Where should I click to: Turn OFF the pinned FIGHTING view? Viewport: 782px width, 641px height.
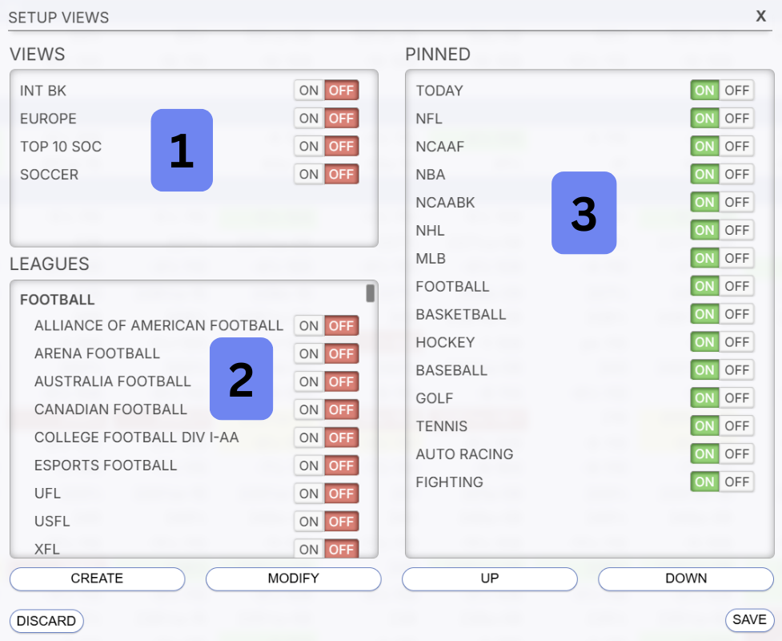coord(736,482)
